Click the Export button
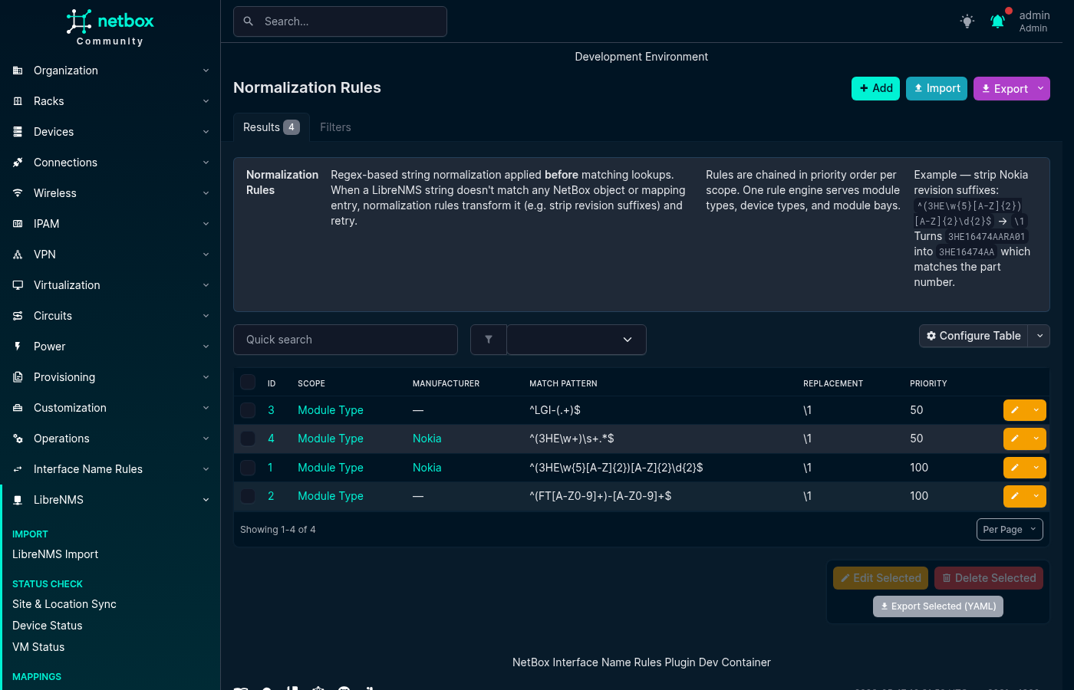Screen dimensions: 1074x690 [1003, 88]
